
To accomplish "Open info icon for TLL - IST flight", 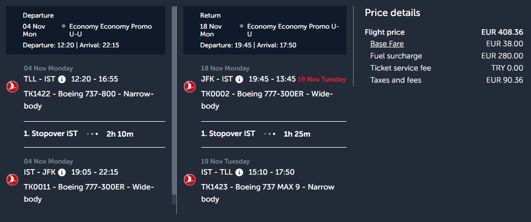I will (62, 79).
